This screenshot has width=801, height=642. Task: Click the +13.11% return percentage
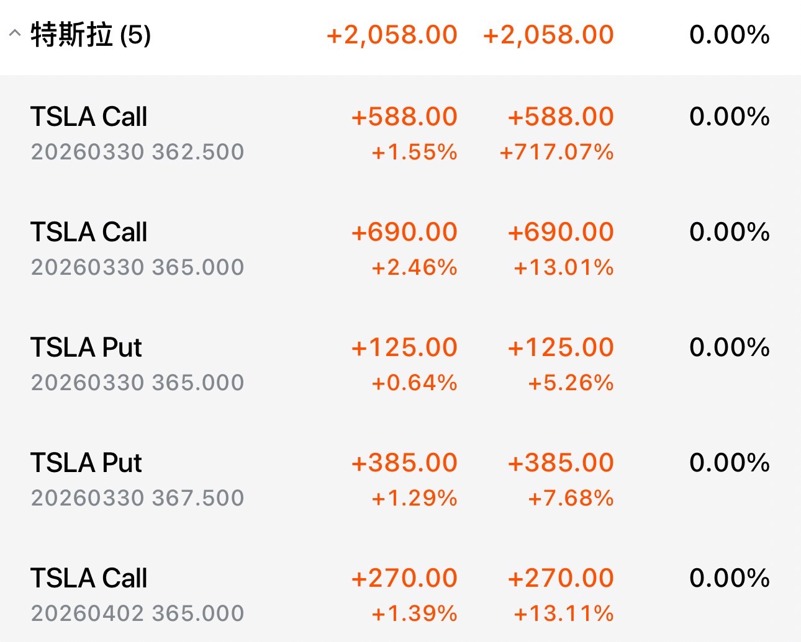564,613
